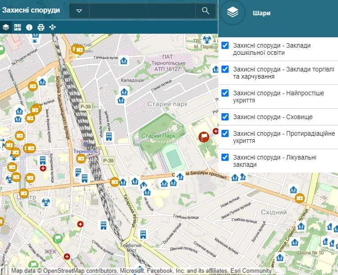The image size is (338, 275).
Task: Expand the search source dropdown arrow
Action: [79, 11]
